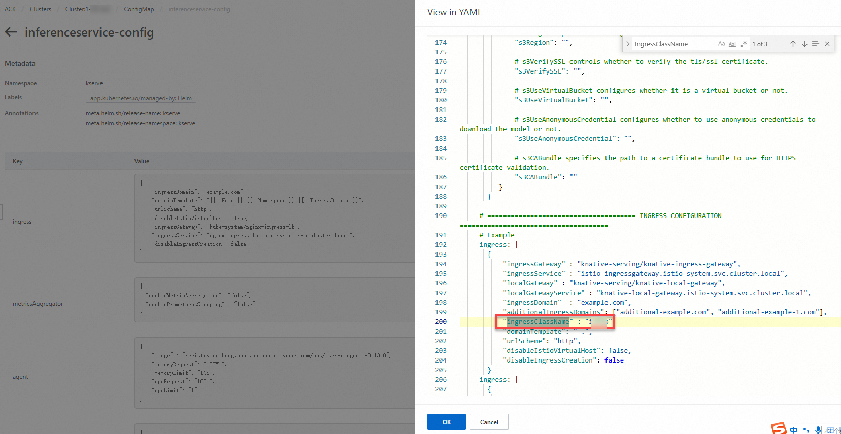Viewport: 841px width, 434px height.
Task: Click "disableIstioVirtualHost" on line 203
Action: click(552, 351)
